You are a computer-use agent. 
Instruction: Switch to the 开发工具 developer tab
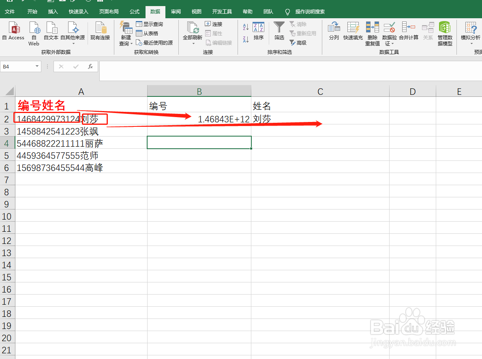(222, 12)
